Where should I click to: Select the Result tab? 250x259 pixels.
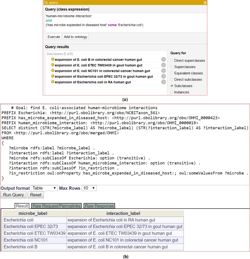[x=22, y=206]
